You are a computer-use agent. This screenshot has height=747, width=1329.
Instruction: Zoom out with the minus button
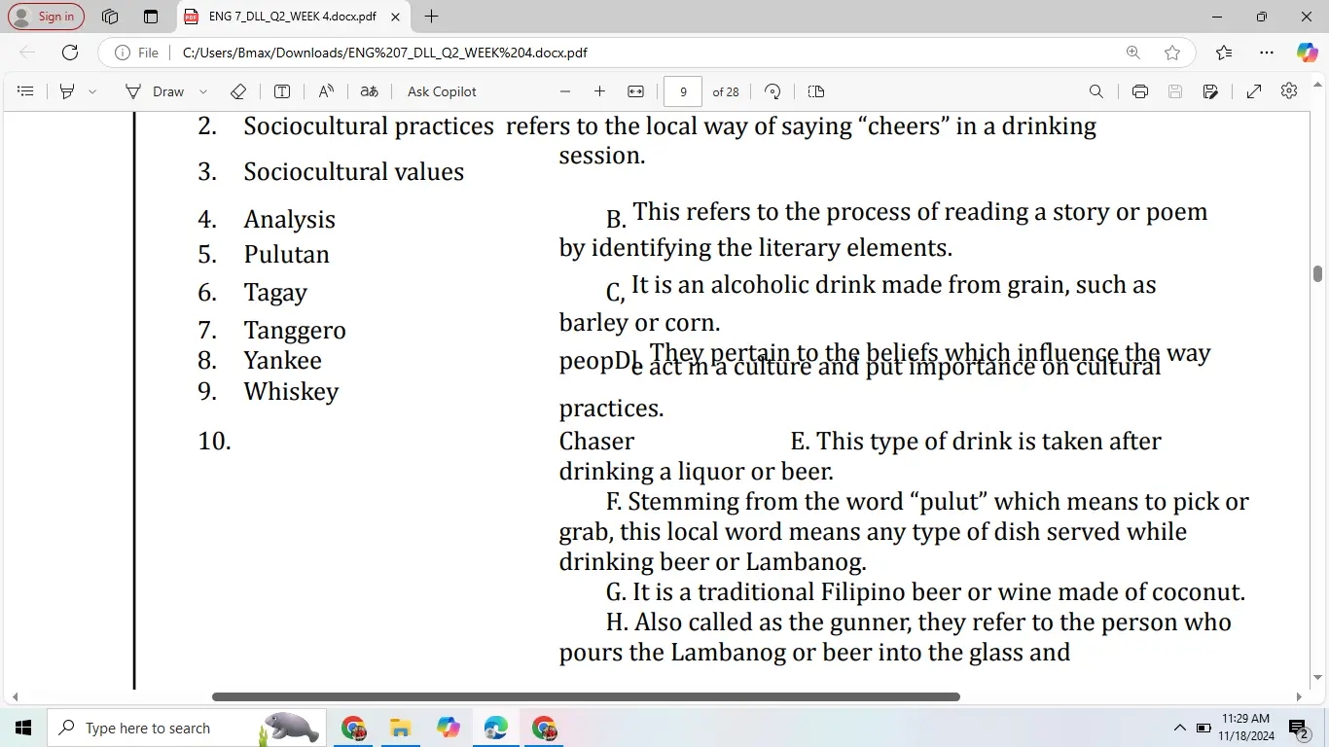tap(565, 91)
